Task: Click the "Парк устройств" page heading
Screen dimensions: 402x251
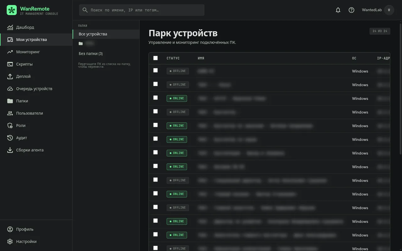Action: click(183, 33)
